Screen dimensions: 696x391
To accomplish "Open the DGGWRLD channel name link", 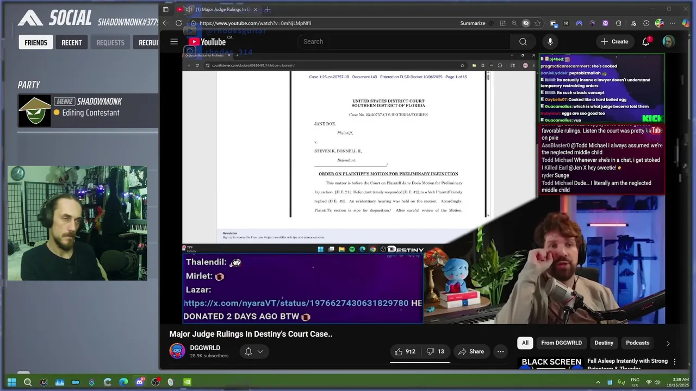I will [205, 348].
